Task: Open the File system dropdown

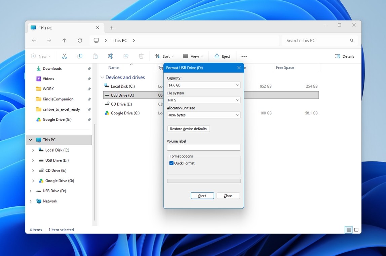Action: 203,100
